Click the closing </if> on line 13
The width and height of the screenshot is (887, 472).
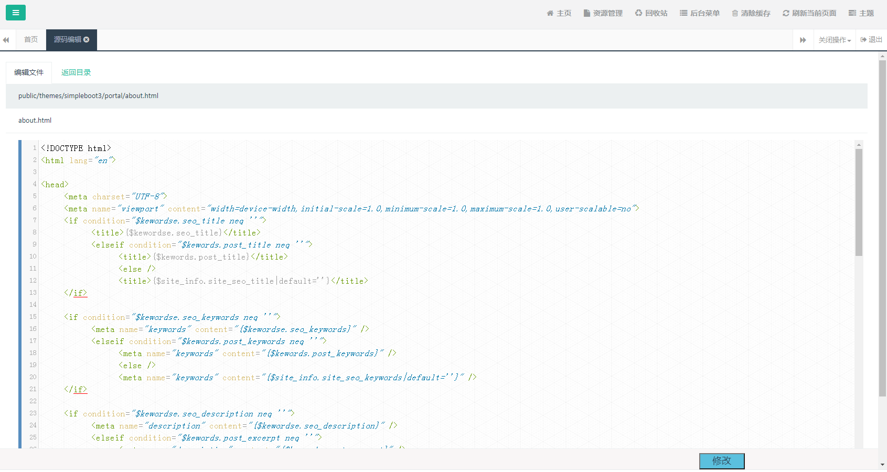tap(76, 293)
